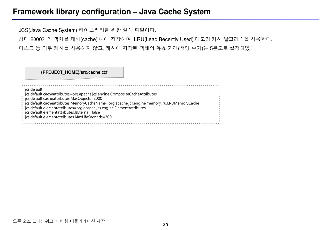Image resolution: width=333 pixels, height=230 pixels.
Task: Click the 'engine.ElementAttributes' config line
Action: pyautogui.click(x=85, y=108)
